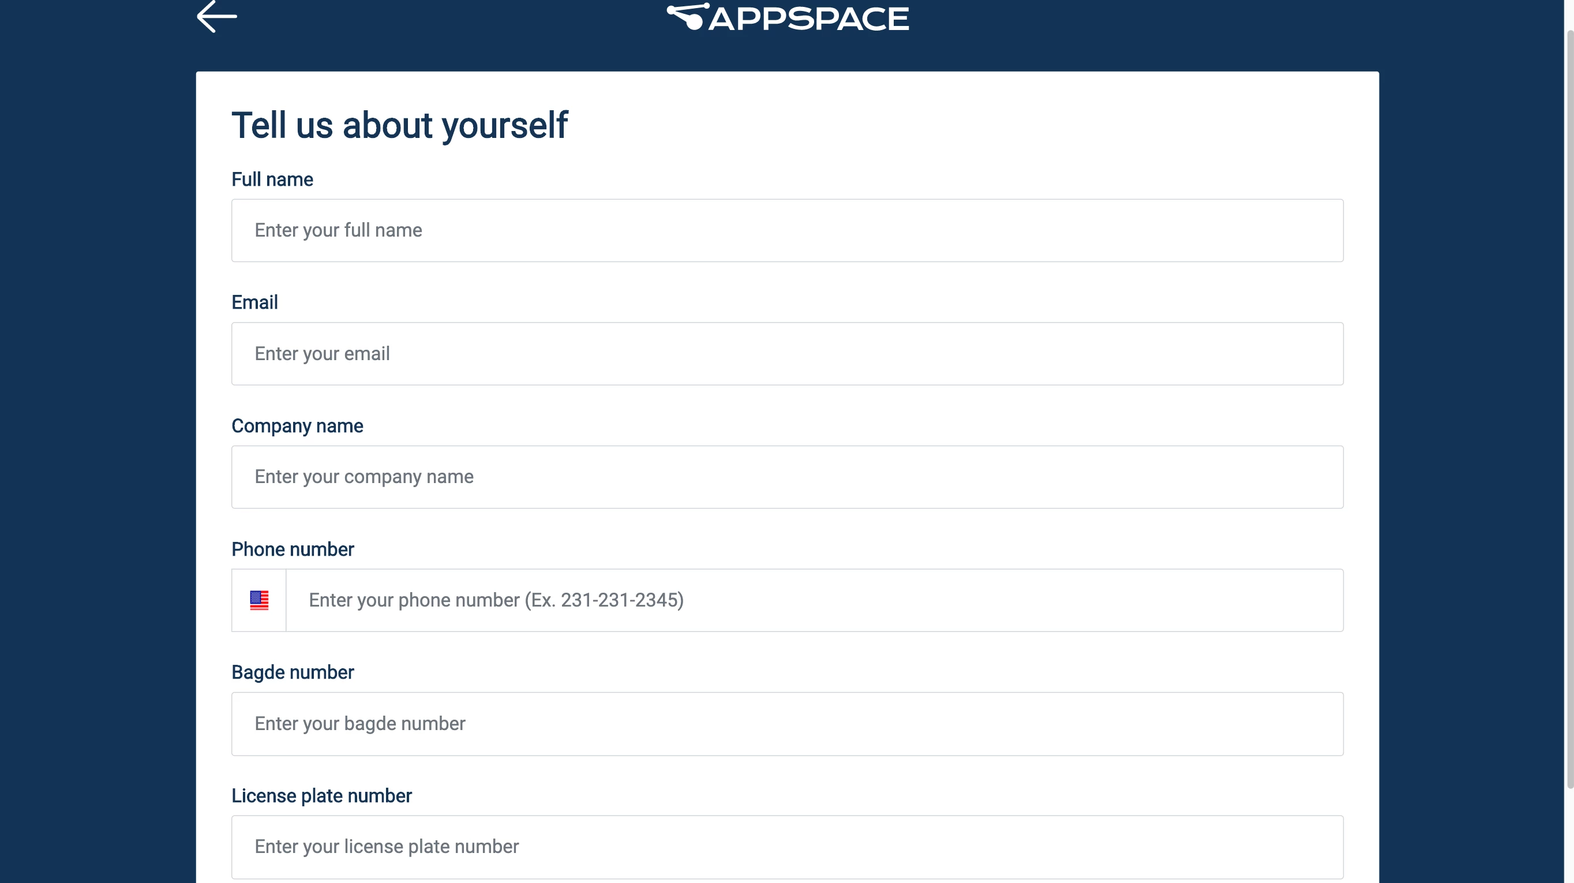Click the 'License plate number' label

point(321,796)
